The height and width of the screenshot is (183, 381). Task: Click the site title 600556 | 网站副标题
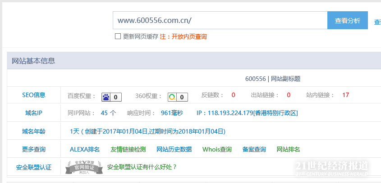[x=273, y=79]
